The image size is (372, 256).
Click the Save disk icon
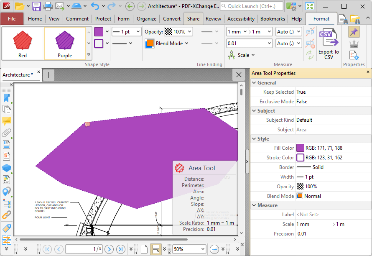tap(36, 6)
